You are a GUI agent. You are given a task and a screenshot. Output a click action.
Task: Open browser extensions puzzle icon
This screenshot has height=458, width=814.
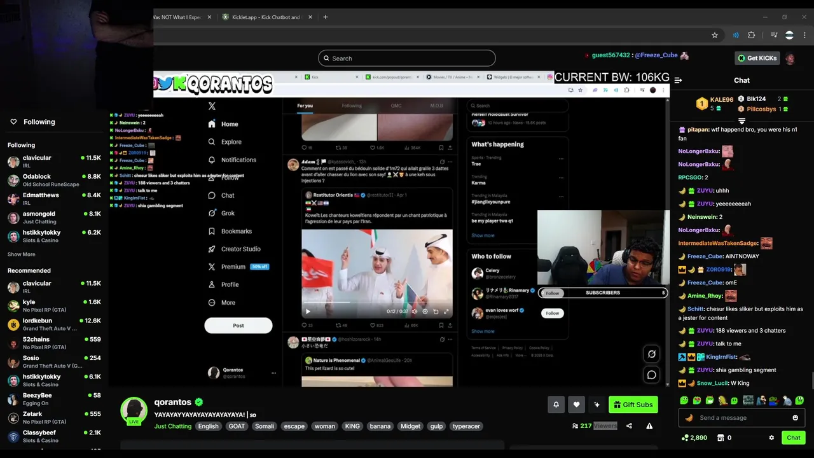click(x=752, y=35)
